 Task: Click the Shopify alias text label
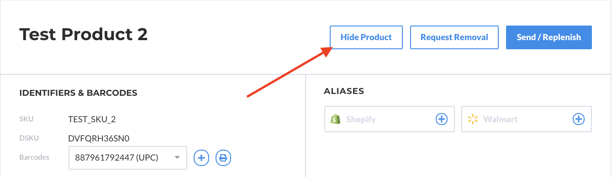coord(361,120)
